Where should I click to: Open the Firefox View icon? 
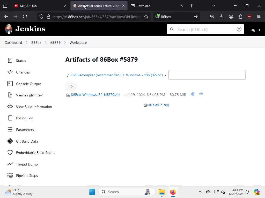pyautogui.click(x=5, y=6)
